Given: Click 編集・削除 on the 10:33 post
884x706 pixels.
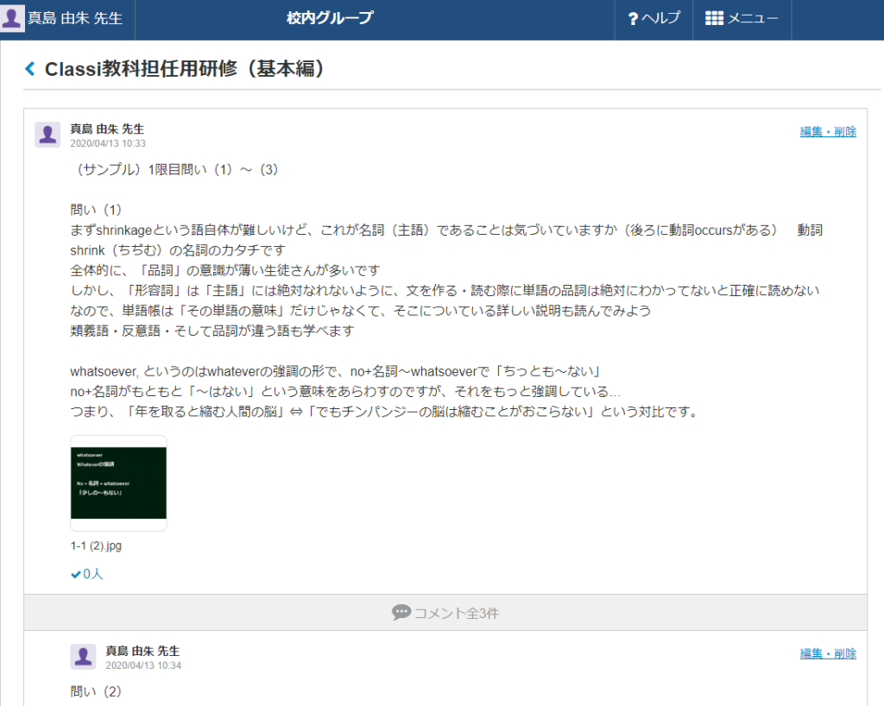Looking at the screenshot, I should [827, 131].
